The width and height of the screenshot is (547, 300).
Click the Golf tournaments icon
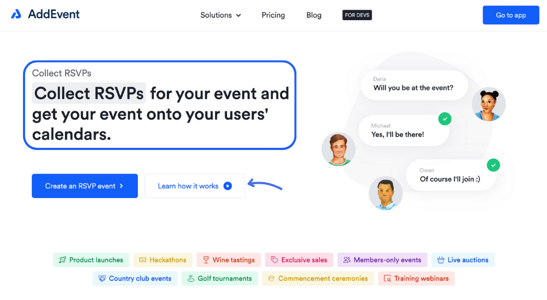click(191, 279)
